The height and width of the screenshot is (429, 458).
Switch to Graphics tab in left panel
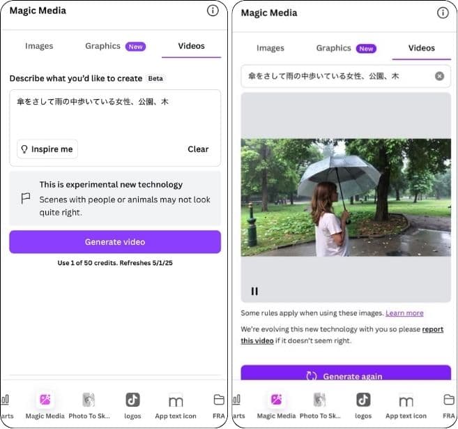103,46
